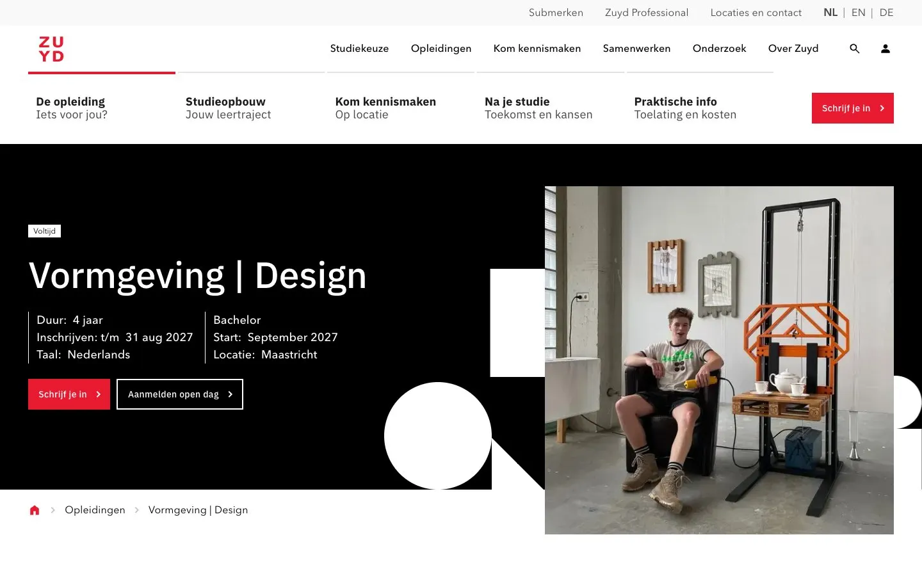
Task: Click the Taal: Nederlands text
Action: point(83,355)
